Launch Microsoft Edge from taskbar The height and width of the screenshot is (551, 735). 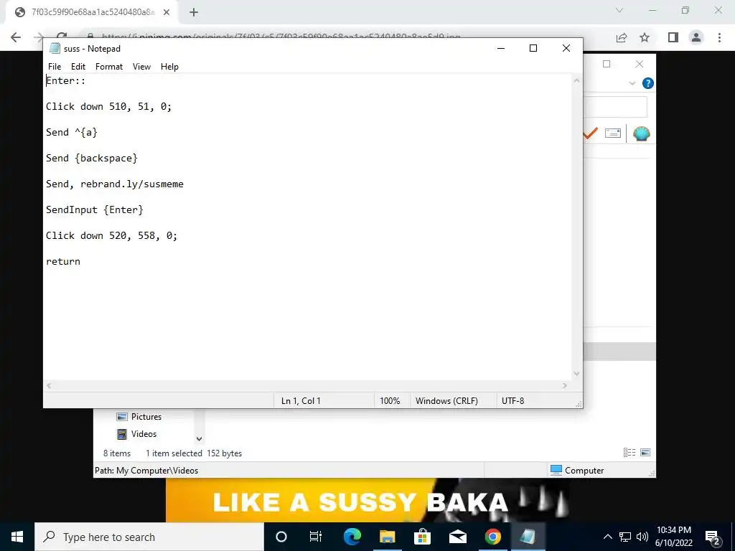pyautogui.click(x=352, y=537)
